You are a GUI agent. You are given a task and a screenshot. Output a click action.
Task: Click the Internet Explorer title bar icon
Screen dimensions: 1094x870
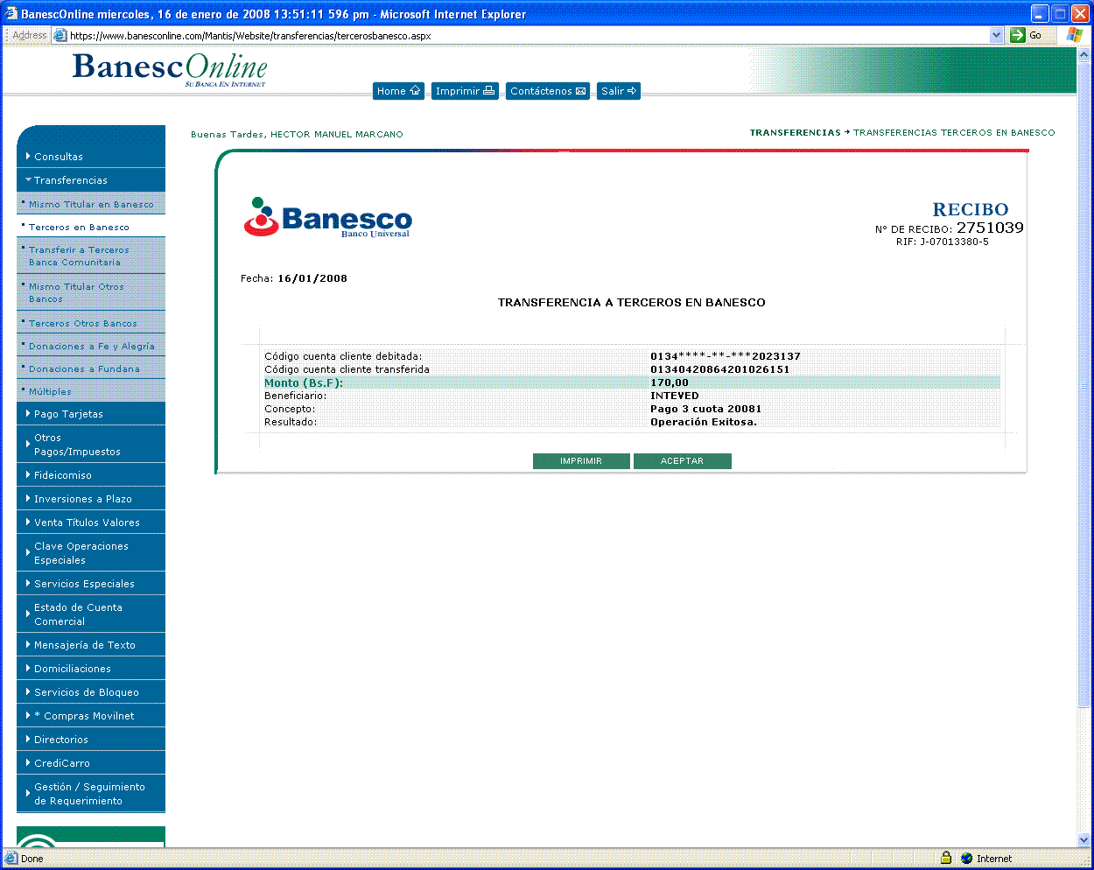[11, 14]
